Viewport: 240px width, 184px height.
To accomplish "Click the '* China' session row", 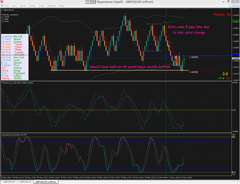I will point(12,47).
